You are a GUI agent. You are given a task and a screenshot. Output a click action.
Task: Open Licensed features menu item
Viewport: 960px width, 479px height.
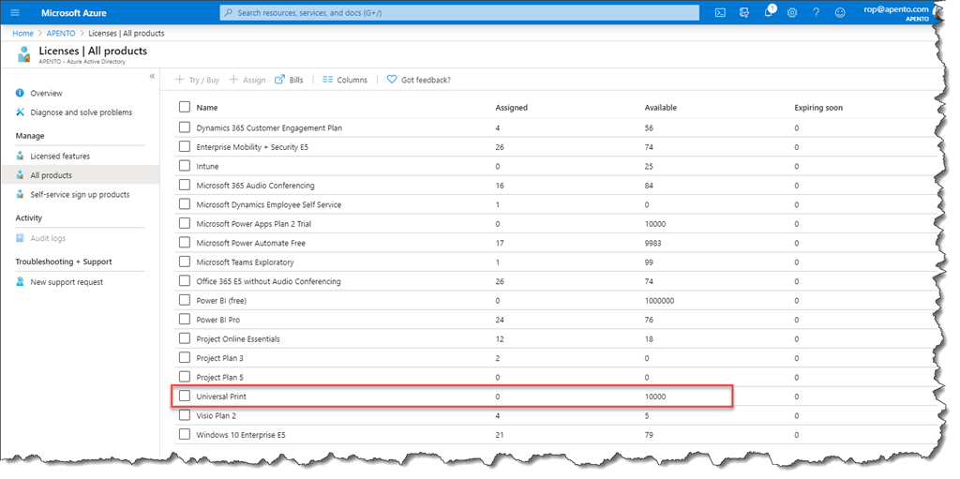click(x=60, y=157)
